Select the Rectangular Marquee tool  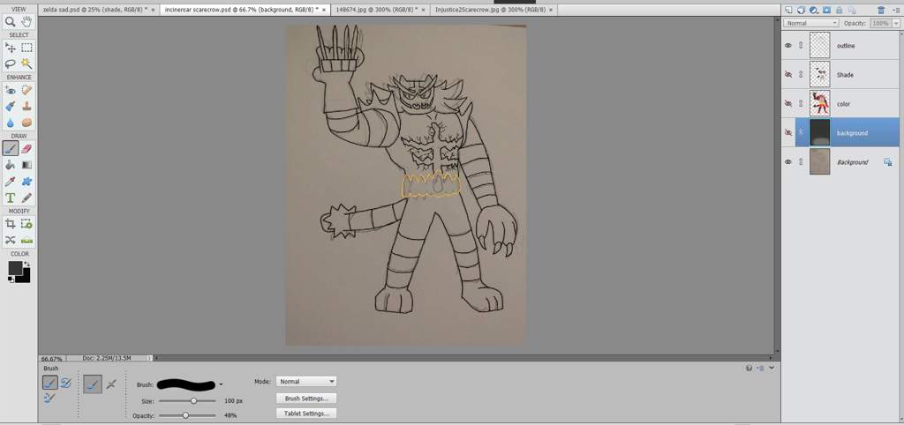tap(26, 48)
